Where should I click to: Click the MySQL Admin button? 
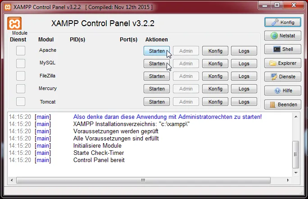pyautogui.click(x=186, y=63)
